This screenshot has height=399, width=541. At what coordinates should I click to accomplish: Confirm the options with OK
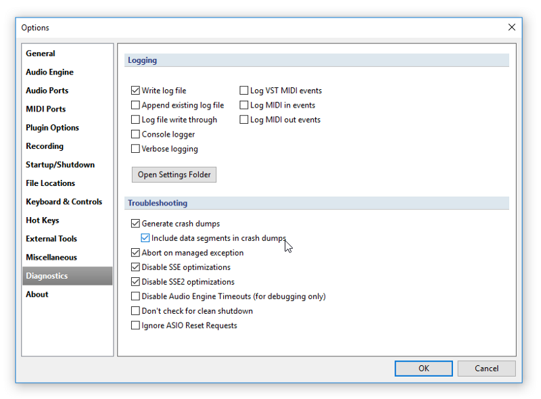point(424,369)
